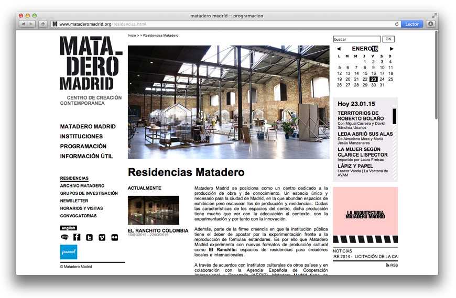
Task: Open GRUPOS DE INVESTIGACIÓN link
Action: click(89, 193)
